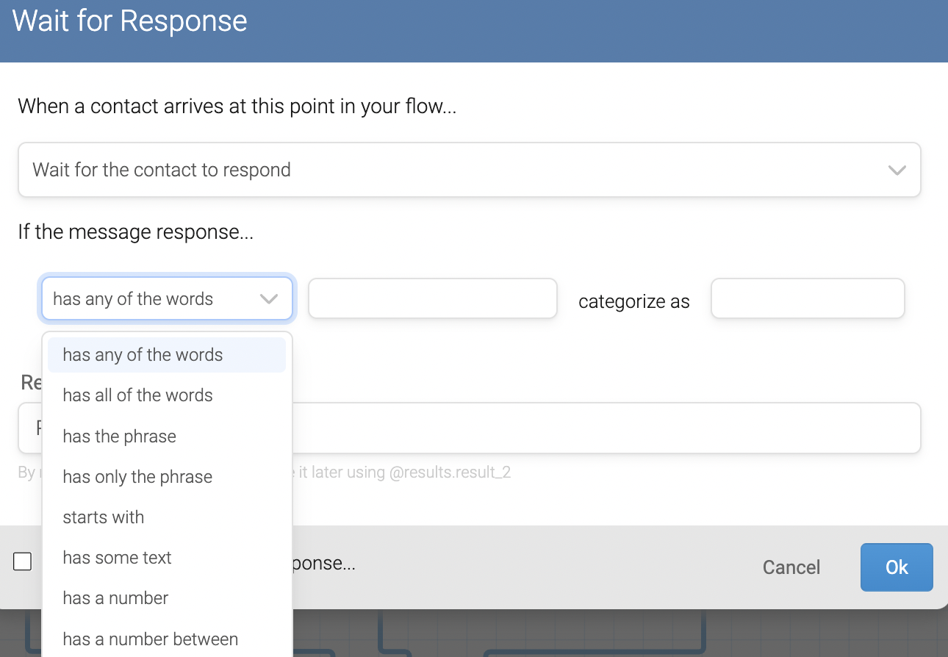
Task: Cancel the Wait for Response dialog
Action: coord(791,567)
